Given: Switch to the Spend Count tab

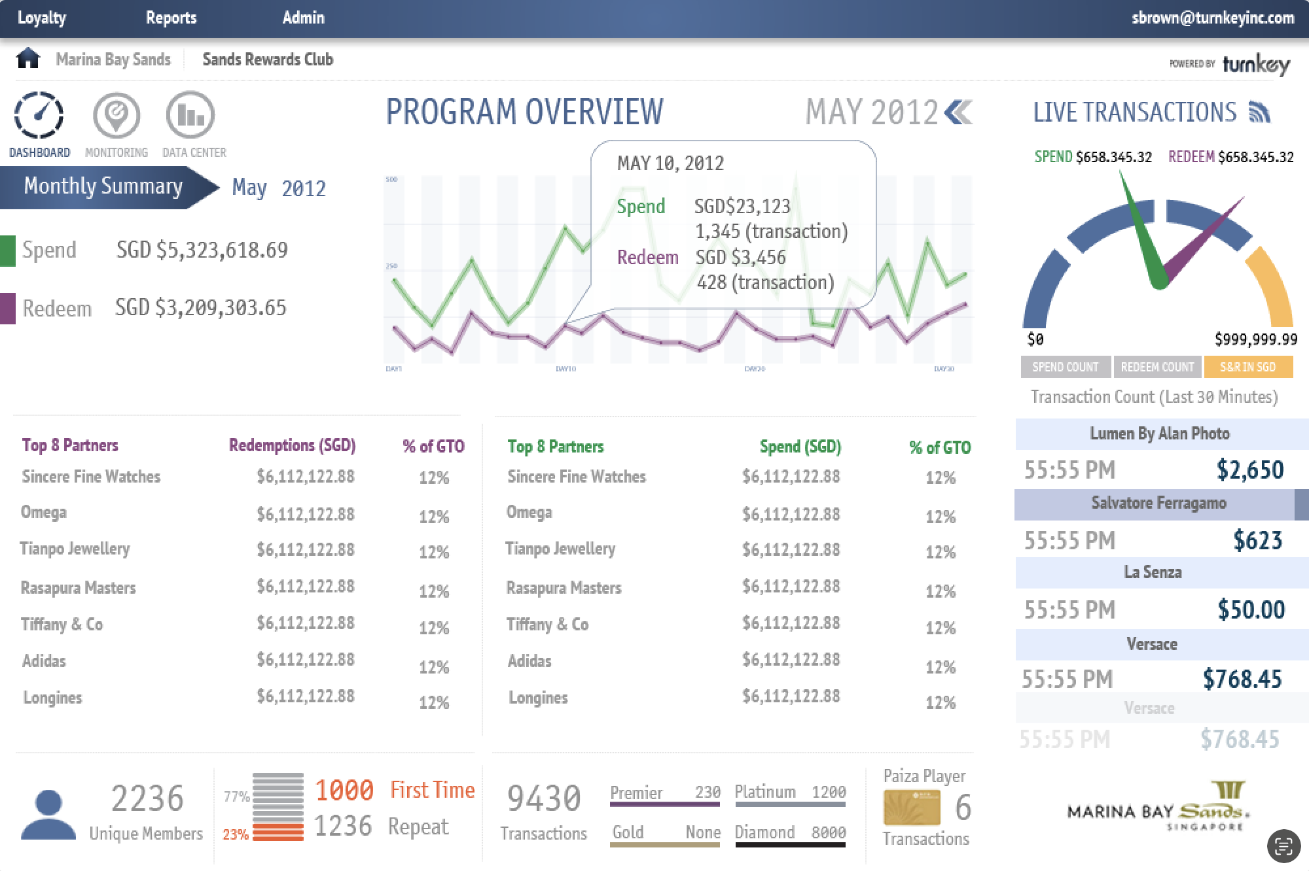Looking at the screenshot, I should tap(1066, 367).
